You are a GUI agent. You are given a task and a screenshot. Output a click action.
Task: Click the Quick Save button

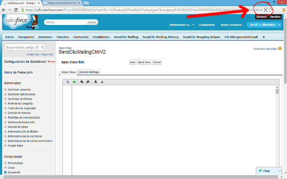click(144, 62)
